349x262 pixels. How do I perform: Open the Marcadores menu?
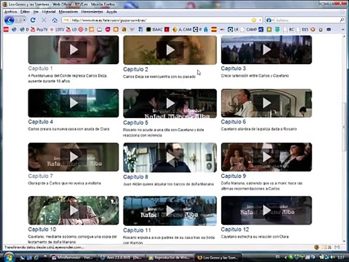[x=68, y=12]
